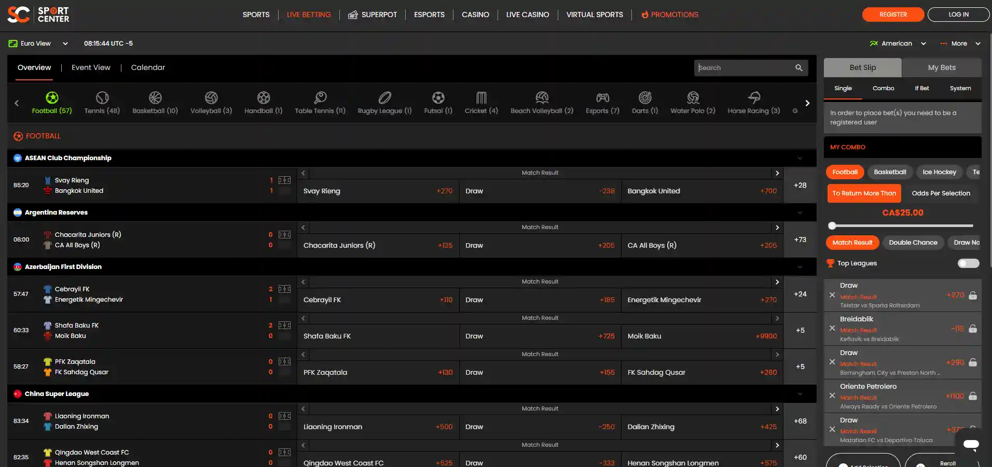Open the More dropdown
The height and width of the screenshot is (467, 992).
960,44
